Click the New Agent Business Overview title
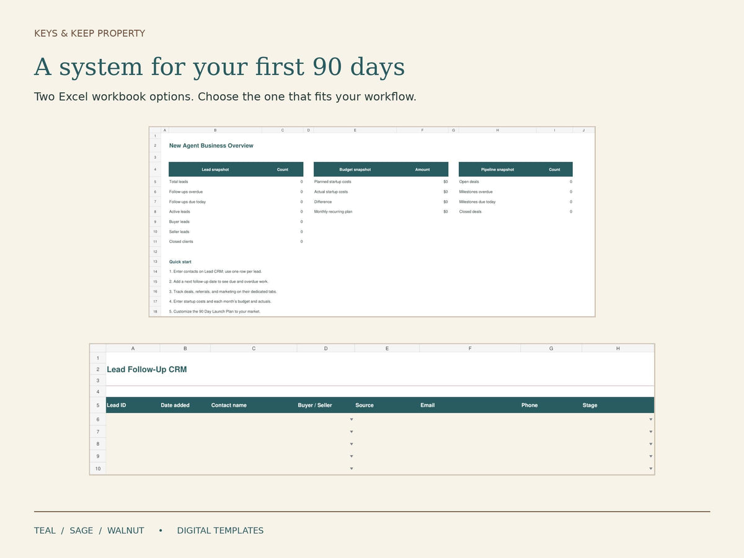 pos(211,146)
